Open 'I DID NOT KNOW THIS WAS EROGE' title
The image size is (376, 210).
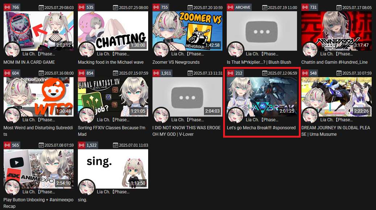coord(186,131)
